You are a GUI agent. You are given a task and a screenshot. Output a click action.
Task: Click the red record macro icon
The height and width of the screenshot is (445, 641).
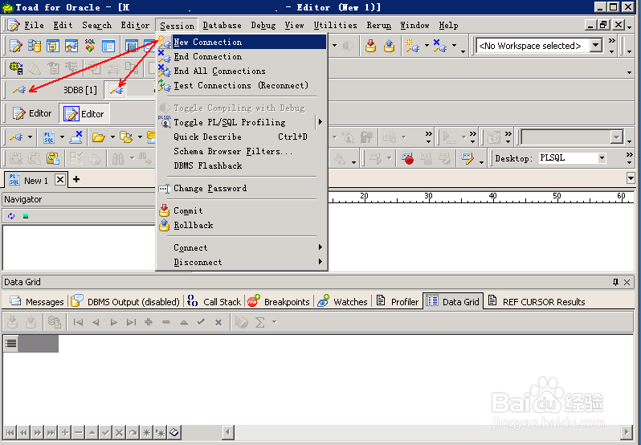pos(407,158)
